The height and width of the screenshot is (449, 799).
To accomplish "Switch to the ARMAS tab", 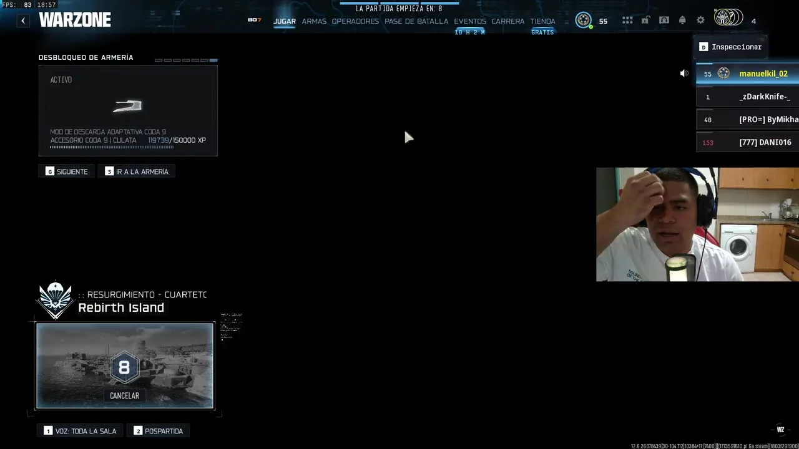I will pos(314,21).
